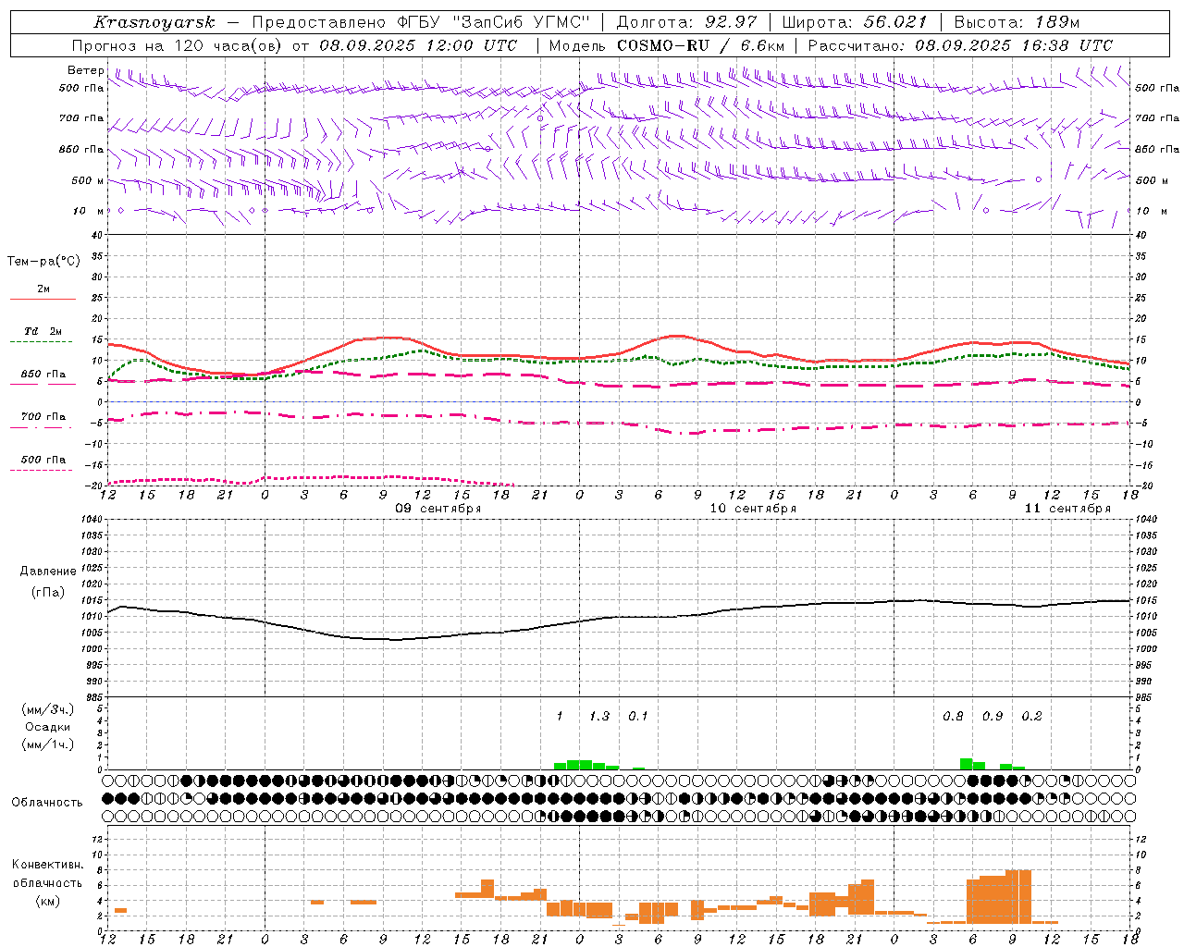Click the '850 гПа' entry in temperature legend
This screenshot has height=947, width=1184.
coord(43,374)
